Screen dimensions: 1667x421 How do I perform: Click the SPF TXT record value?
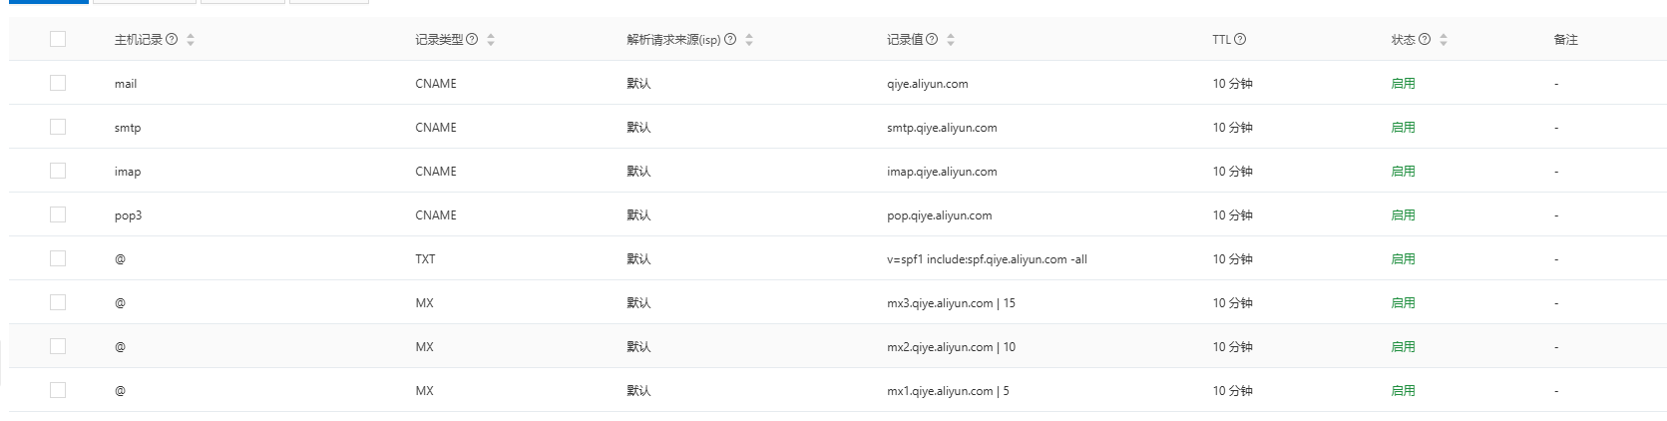(x=987, y=259)
